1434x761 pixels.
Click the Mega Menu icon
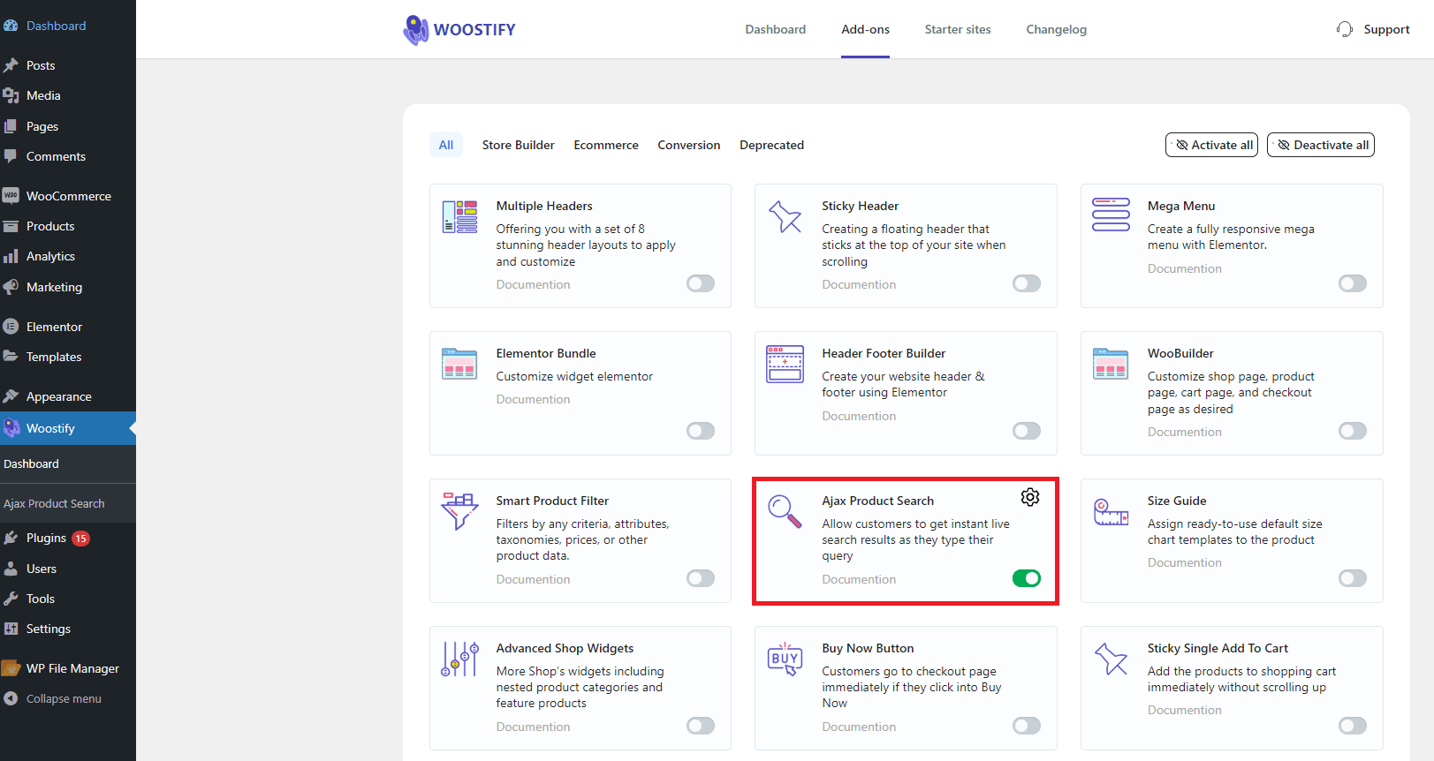1111,215
